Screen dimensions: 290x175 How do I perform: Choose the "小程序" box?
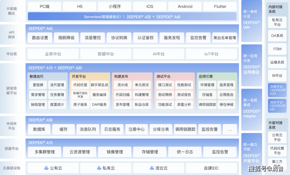(x=115, y=6)
